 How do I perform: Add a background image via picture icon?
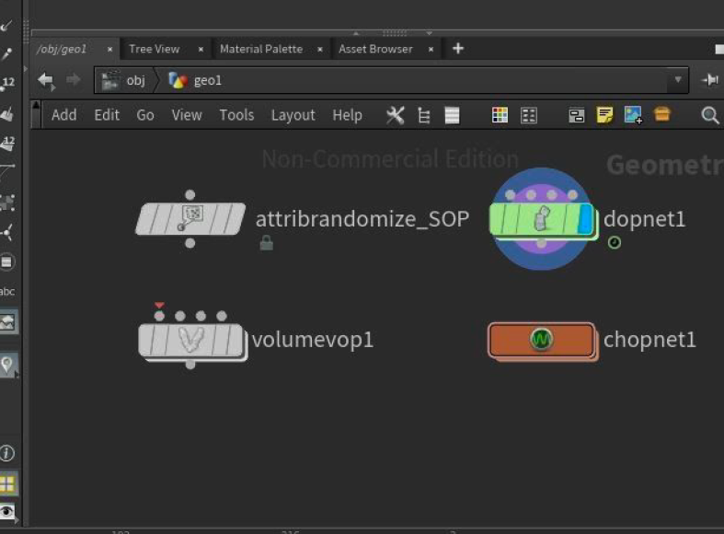click(x=633, y=114)
